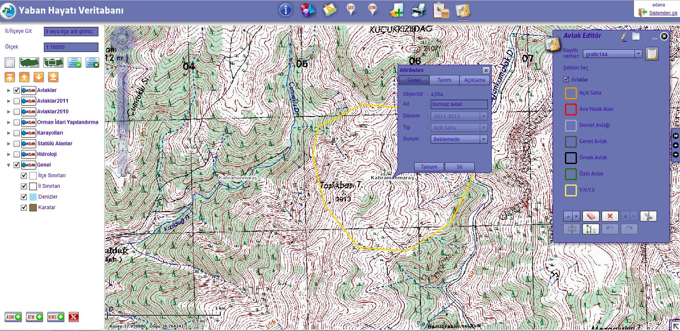Open the select tool dropdown arrow in editor

(576, 216)
